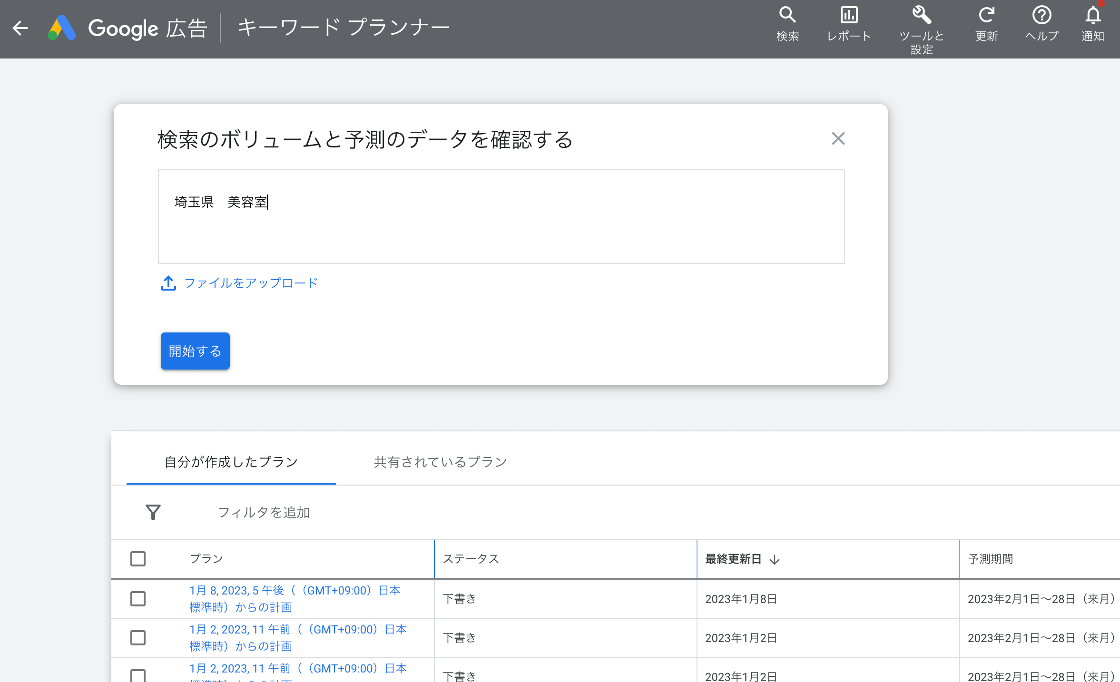
Task: Click the keyword text input area
Action: pyautogui.click(x=501, y=216)
